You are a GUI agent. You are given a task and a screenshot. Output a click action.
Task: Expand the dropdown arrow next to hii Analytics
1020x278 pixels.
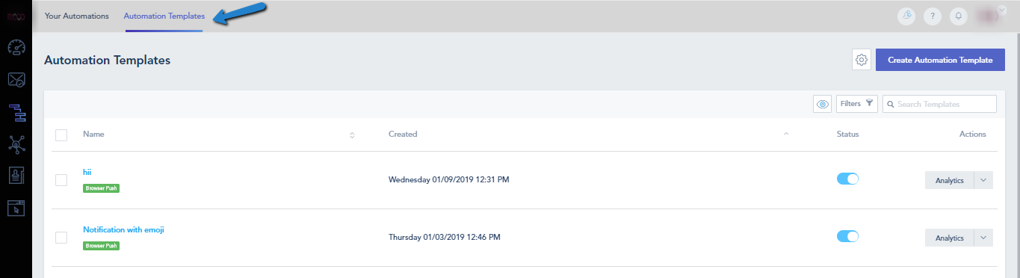(983, 180)
